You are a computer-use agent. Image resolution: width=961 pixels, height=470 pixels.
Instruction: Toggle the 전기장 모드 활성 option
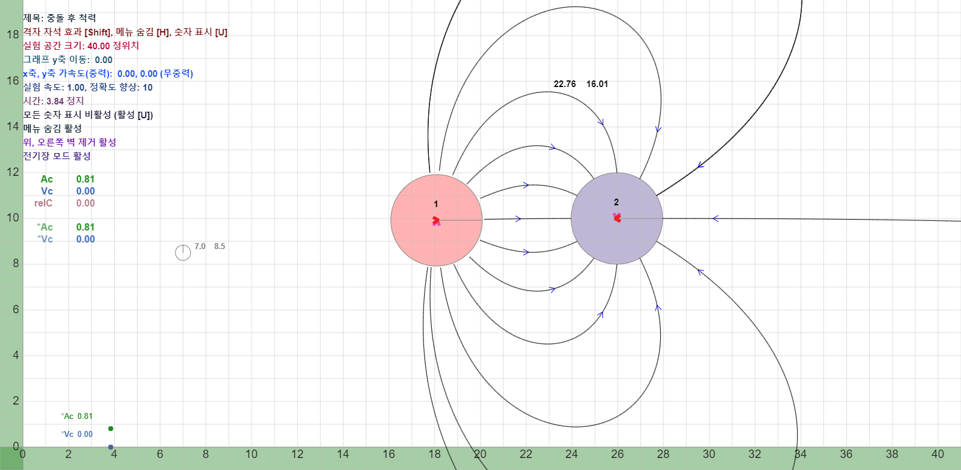tap(57, 156)
